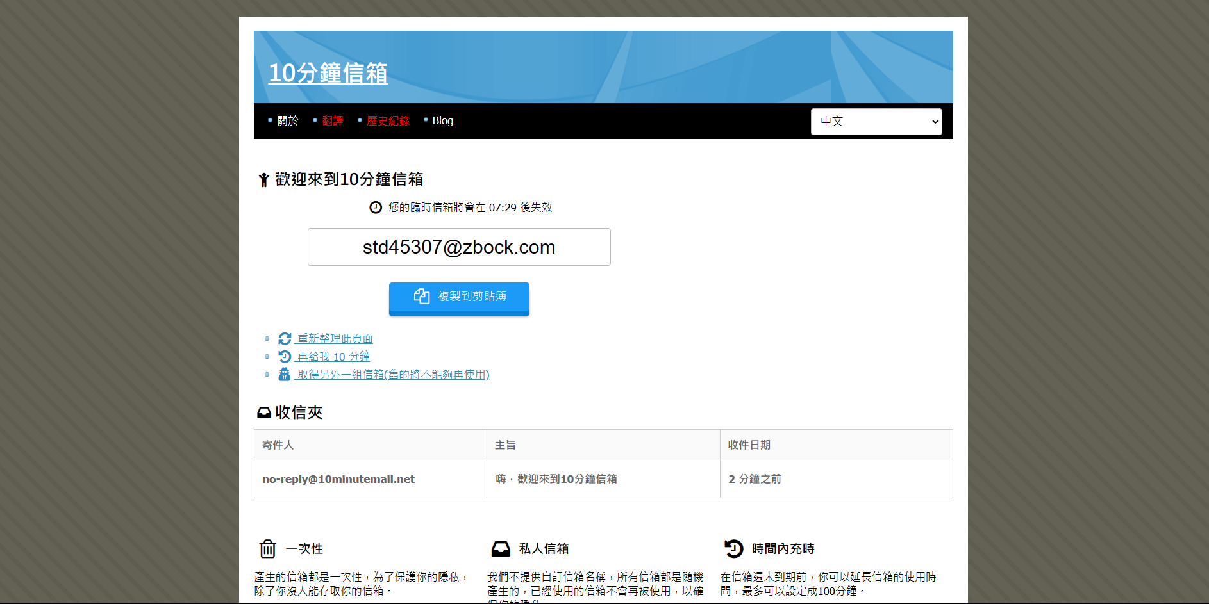This screenshot has width=1209, height=604.
Task: Click the refresh icon beside 重新整理此頁面
Action: click(x=285, y=339)
